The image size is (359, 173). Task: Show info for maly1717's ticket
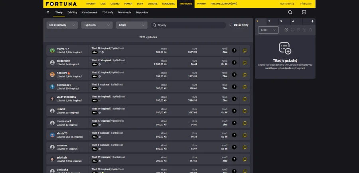(x=234, y=51)
